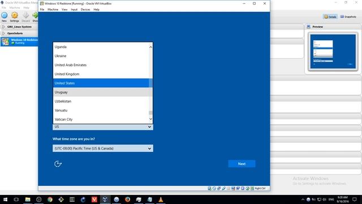Click the country list scroll-up arrow
This screenshot has width=362, height=204.
pyautogui.click(x=150, y=47)
